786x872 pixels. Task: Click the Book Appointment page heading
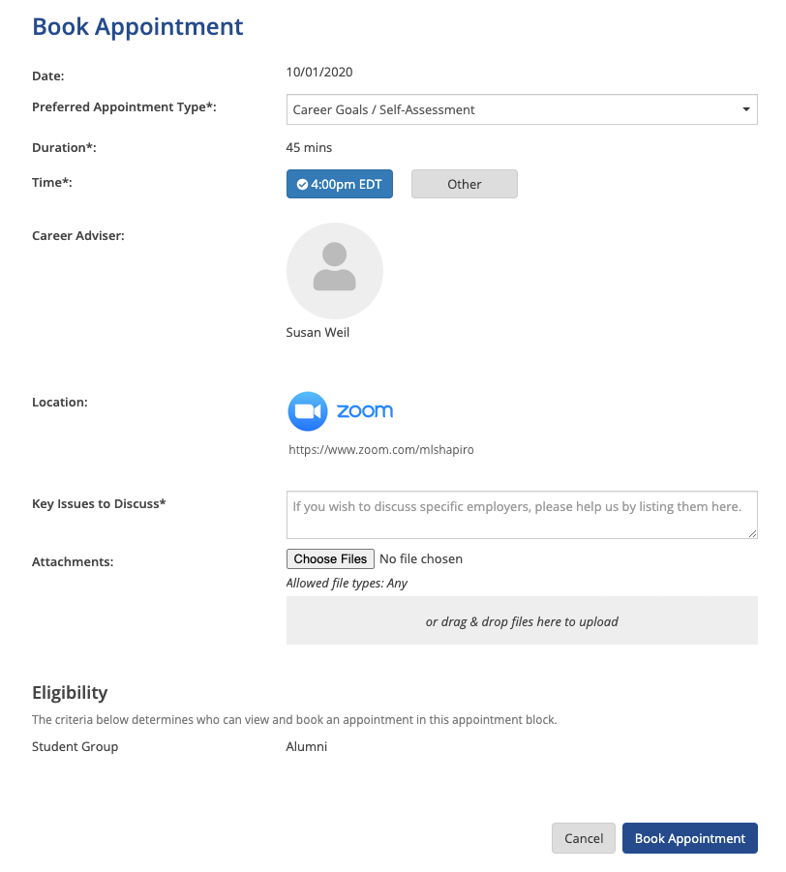137,26
